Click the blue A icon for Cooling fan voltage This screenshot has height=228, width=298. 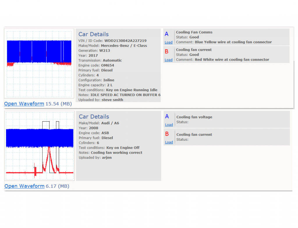(x=167, y=116)
